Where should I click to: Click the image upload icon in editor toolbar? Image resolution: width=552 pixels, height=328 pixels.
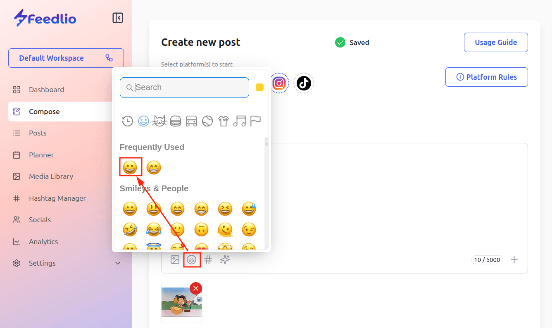175,260
